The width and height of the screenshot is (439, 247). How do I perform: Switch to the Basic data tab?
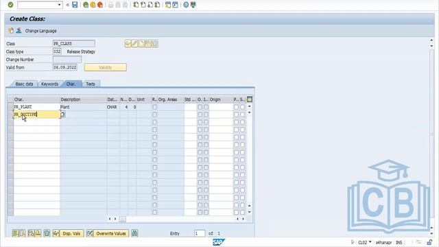click(24, 84)
